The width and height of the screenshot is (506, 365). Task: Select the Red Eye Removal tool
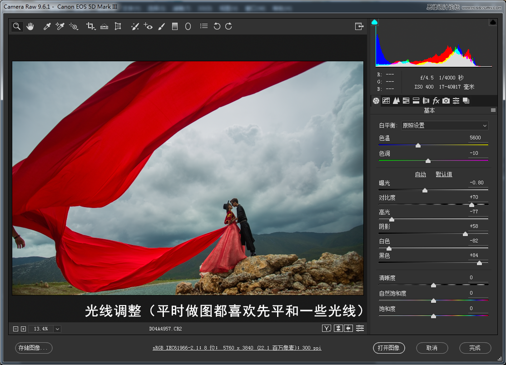148,26
